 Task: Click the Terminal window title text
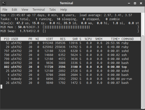pos(66,3)
